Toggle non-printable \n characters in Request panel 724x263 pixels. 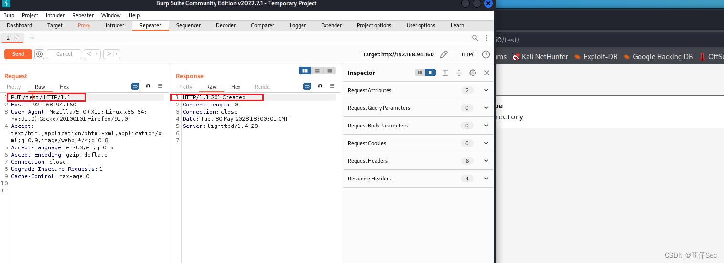point(148,86)
